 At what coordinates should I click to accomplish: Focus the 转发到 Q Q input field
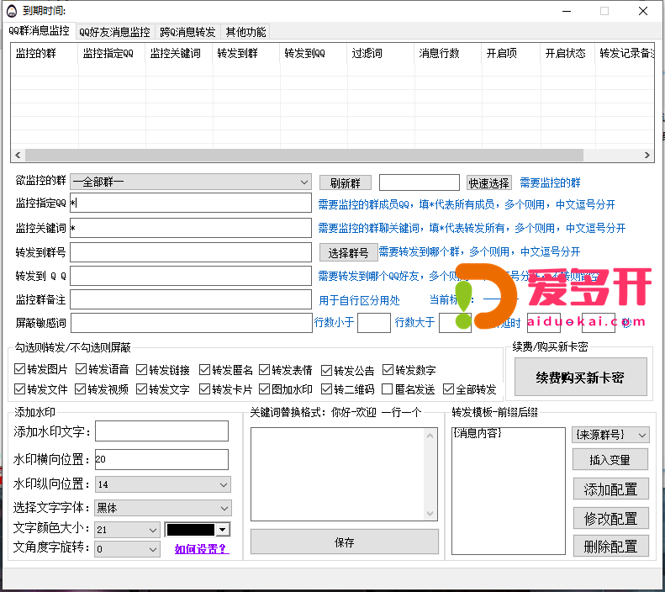[x=191, y=276]
